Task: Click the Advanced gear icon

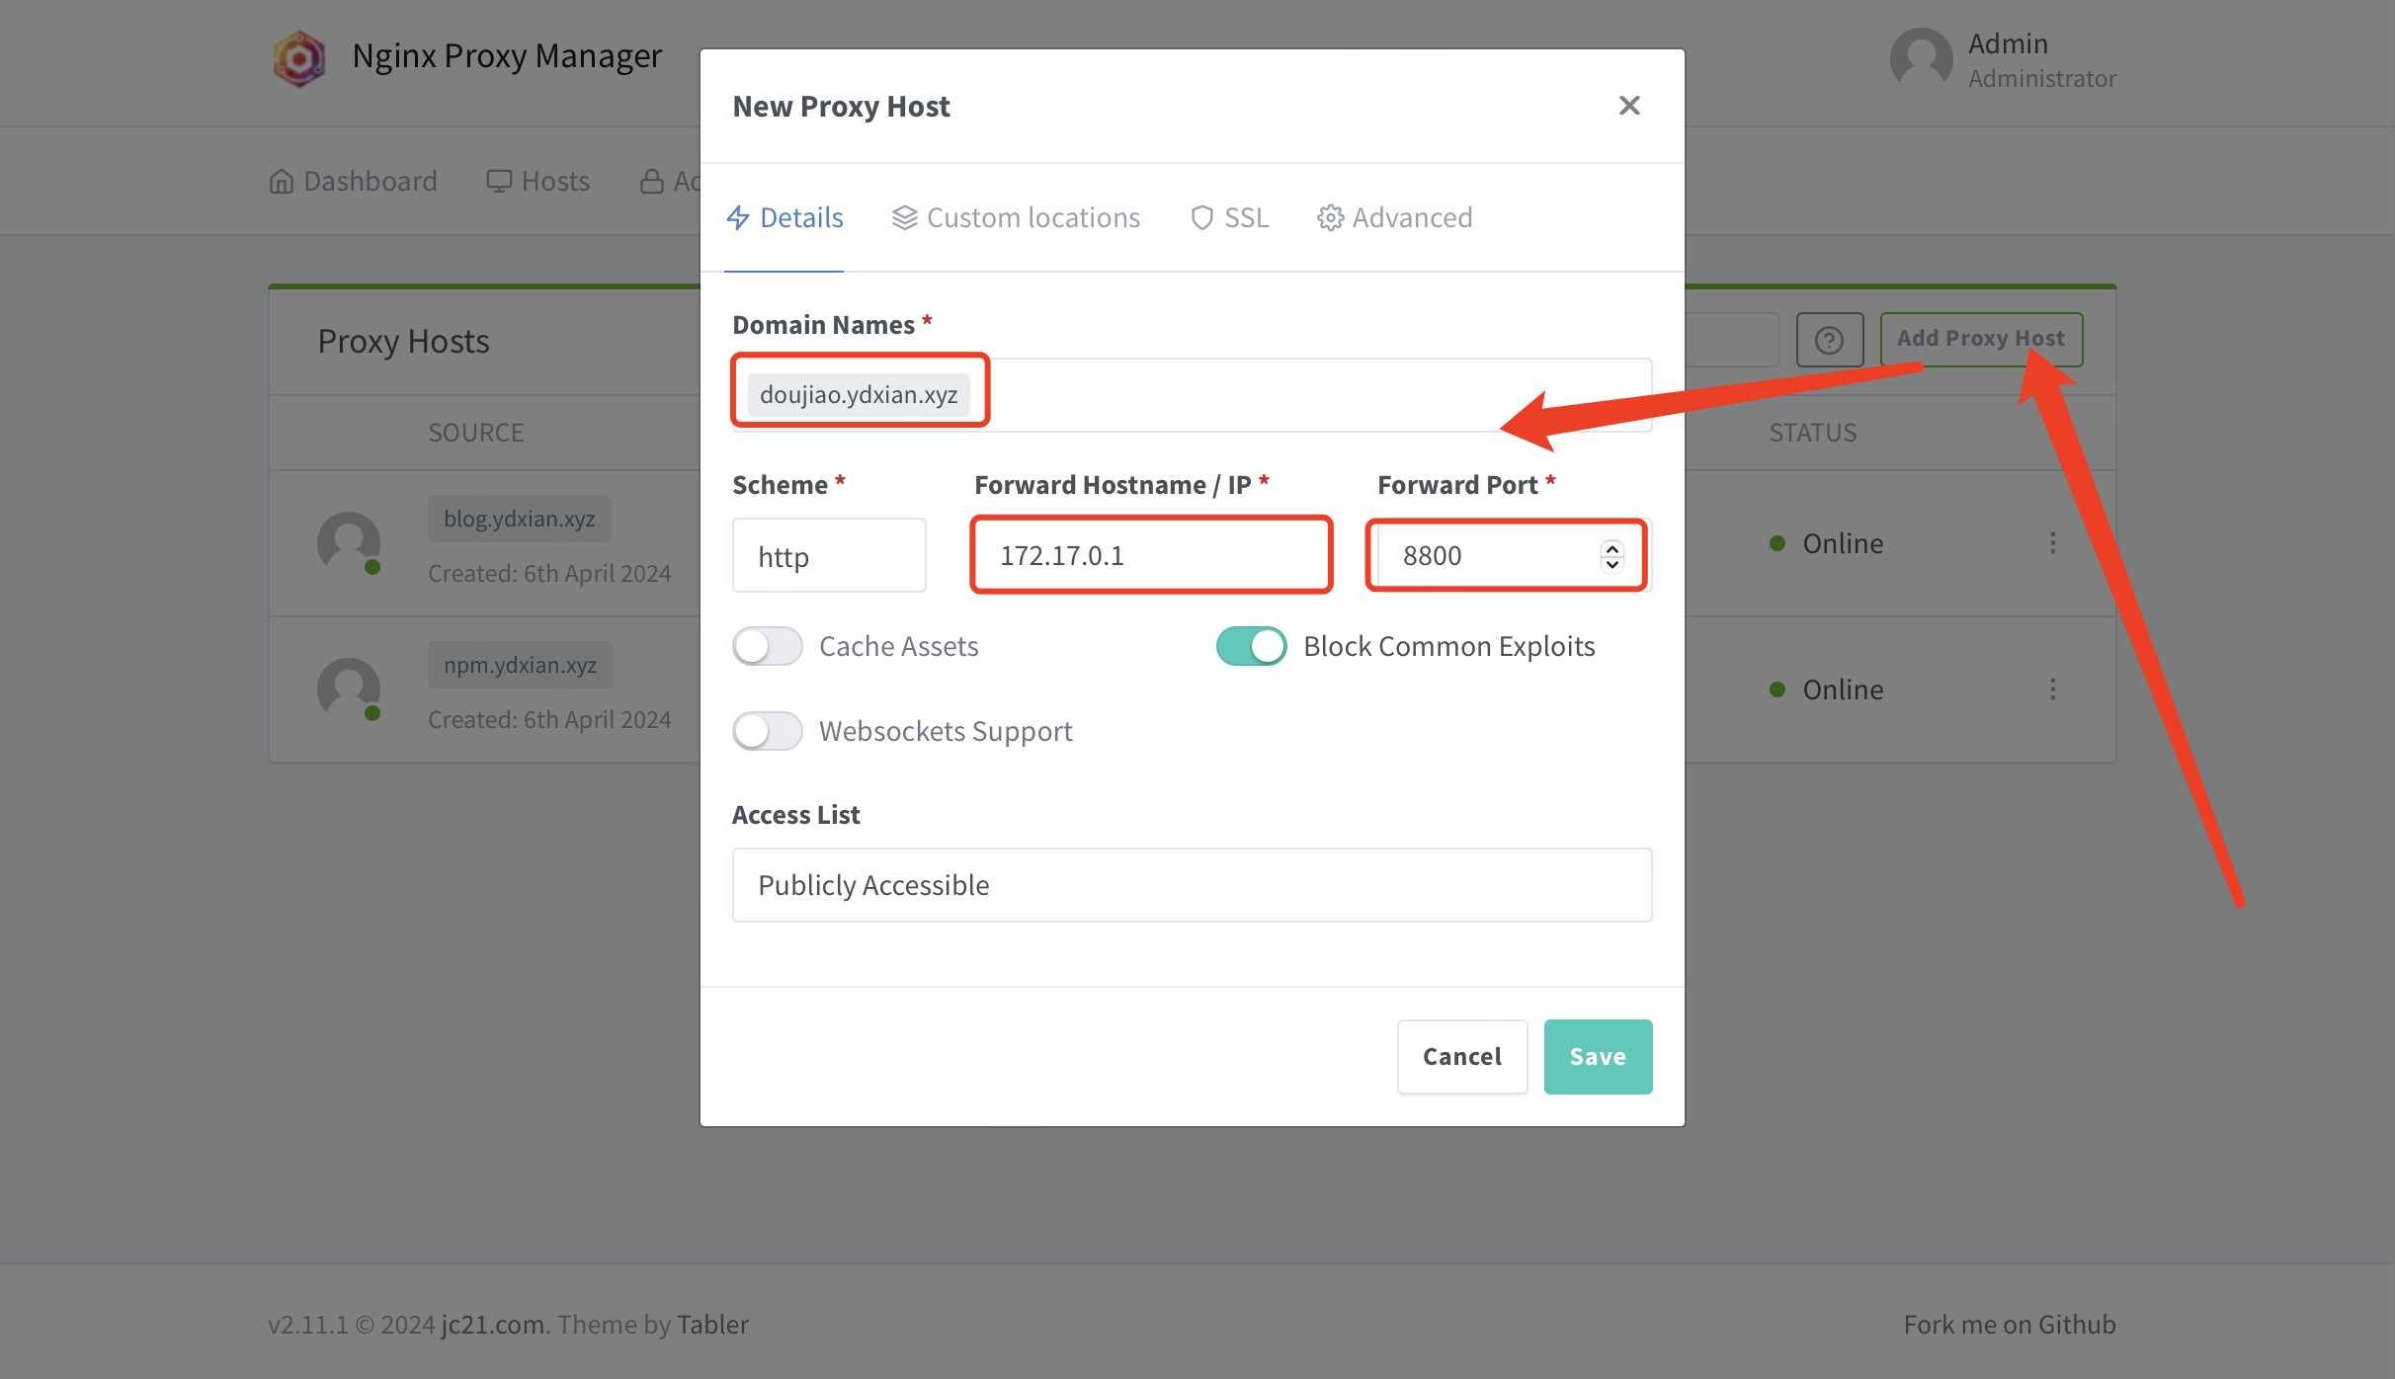Action: point(1330,217)
